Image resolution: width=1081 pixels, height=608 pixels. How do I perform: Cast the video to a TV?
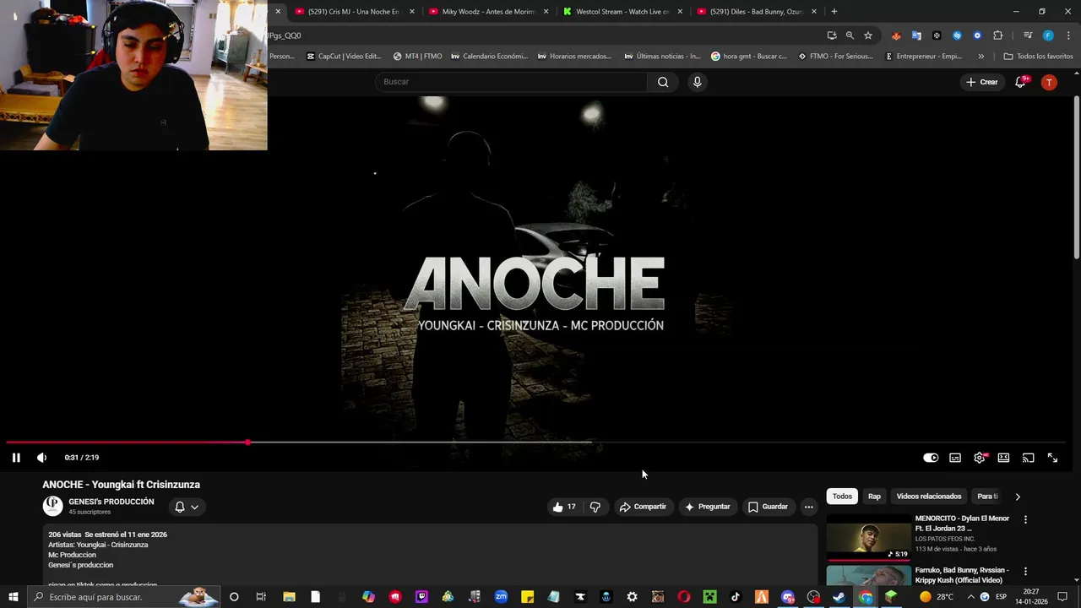[x=1028, y=458]
